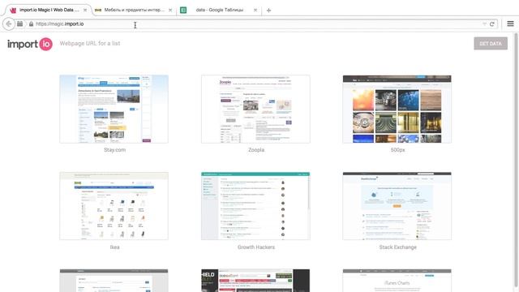Open the iTunes Charts example thumbnail
Screen dimensions: 519x292
(x=397, y=281)
